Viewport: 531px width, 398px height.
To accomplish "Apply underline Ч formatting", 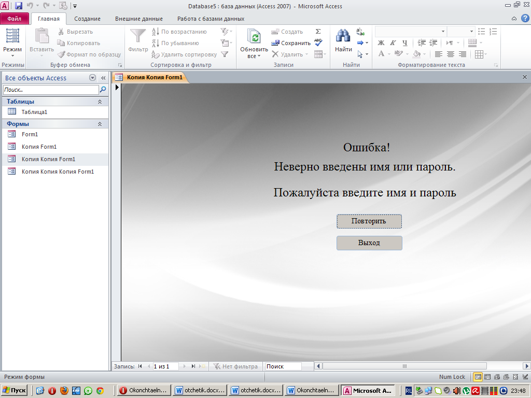I will [x=404, y=42].
